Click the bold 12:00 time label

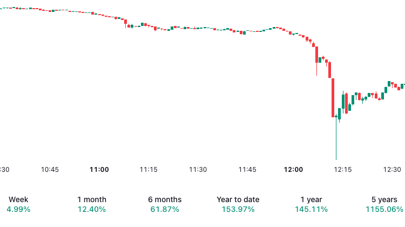[293, 169]
